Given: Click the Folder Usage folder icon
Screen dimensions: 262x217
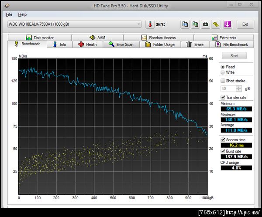Looking at the screenshot, I should coord(148,44).
